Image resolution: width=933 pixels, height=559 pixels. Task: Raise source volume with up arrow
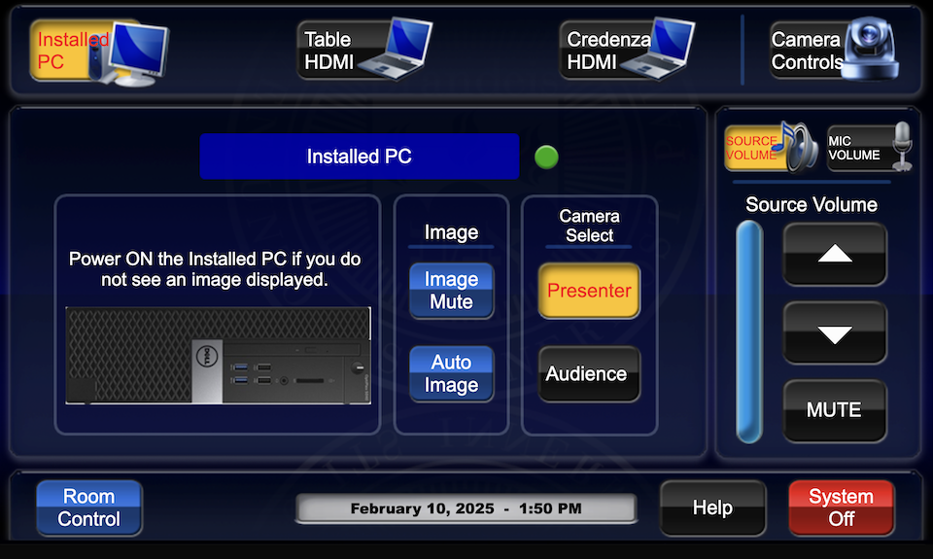point(835,254)
